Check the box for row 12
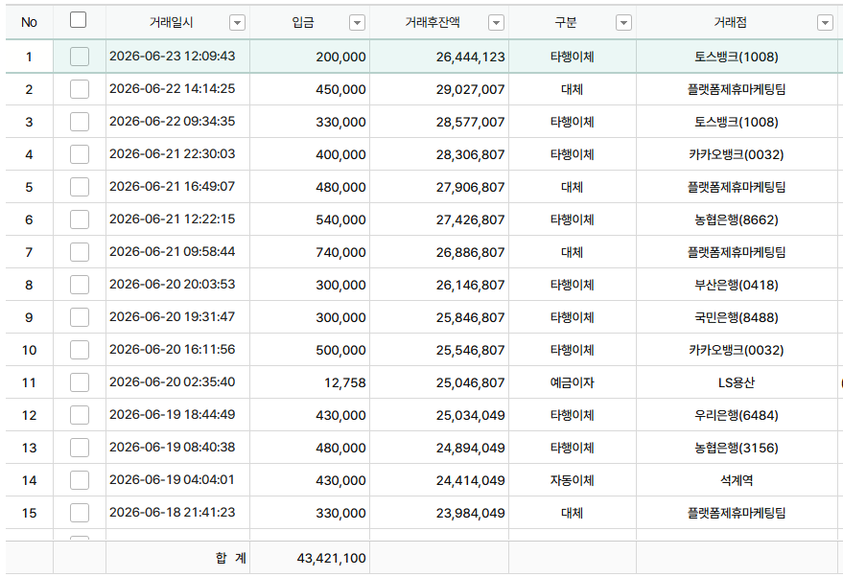Viewport: 843px width, 577px height. (x=80, y=415)
